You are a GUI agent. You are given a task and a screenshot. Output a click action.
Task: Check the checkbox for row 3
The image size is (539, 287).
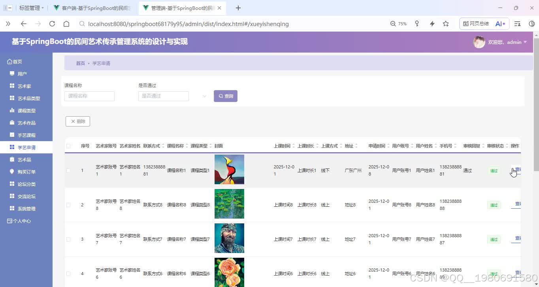[x=68, y=239]
